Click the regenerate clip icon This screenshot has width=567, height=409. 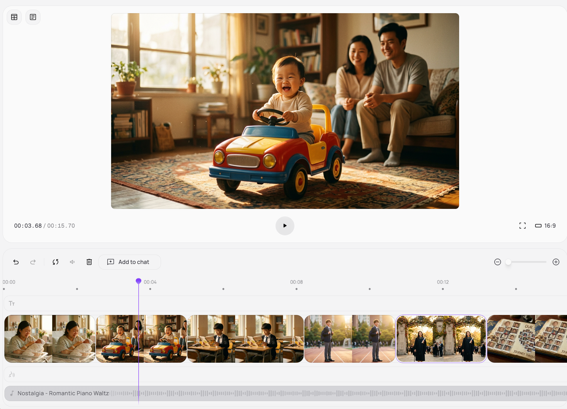coord(55,262)
